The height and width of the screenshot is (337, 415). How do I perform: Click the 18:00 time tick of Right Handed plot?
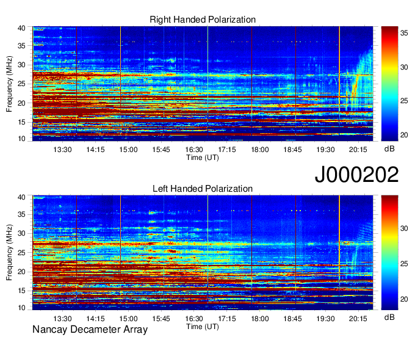pyautogui.click(x=259, y=150)
